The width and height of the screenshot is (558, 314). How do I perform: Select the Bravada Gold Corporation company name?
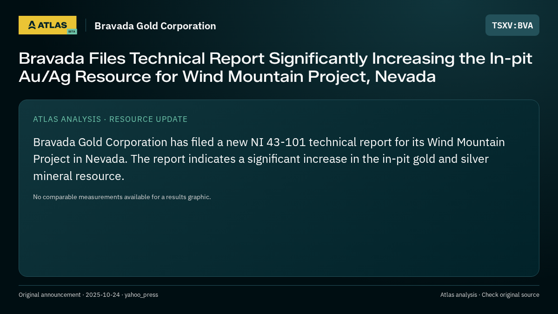(155, 26)
